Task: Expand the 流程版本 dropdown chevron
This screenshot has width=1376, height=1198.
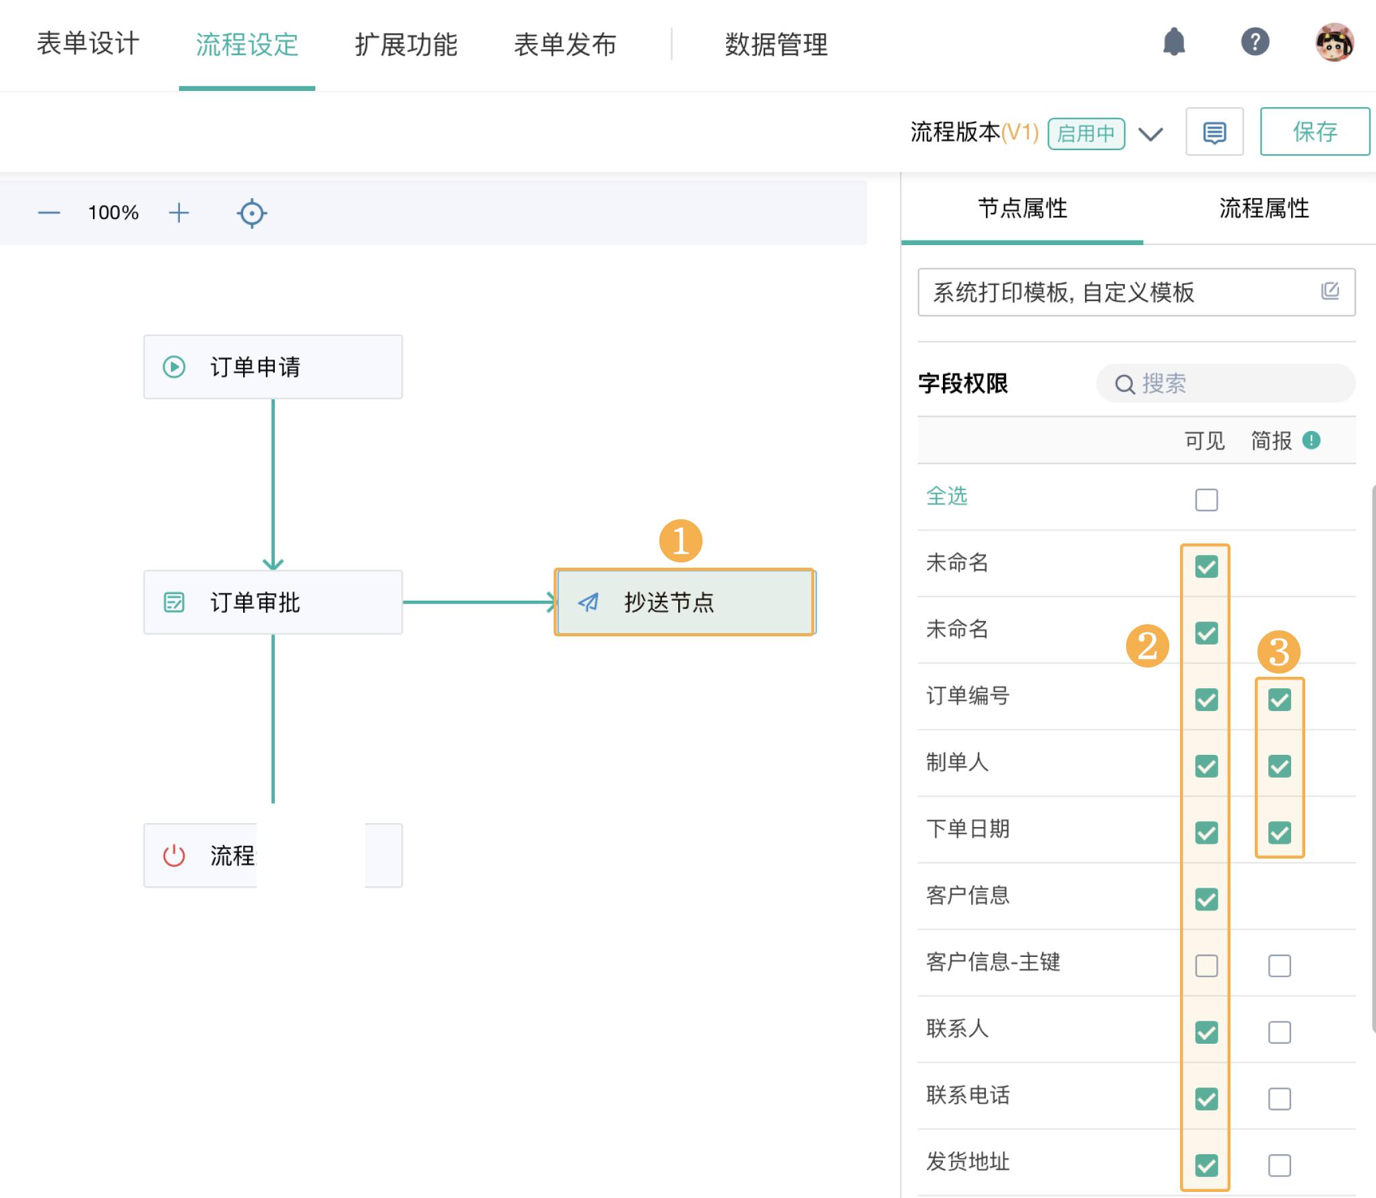Action: 1151,133
